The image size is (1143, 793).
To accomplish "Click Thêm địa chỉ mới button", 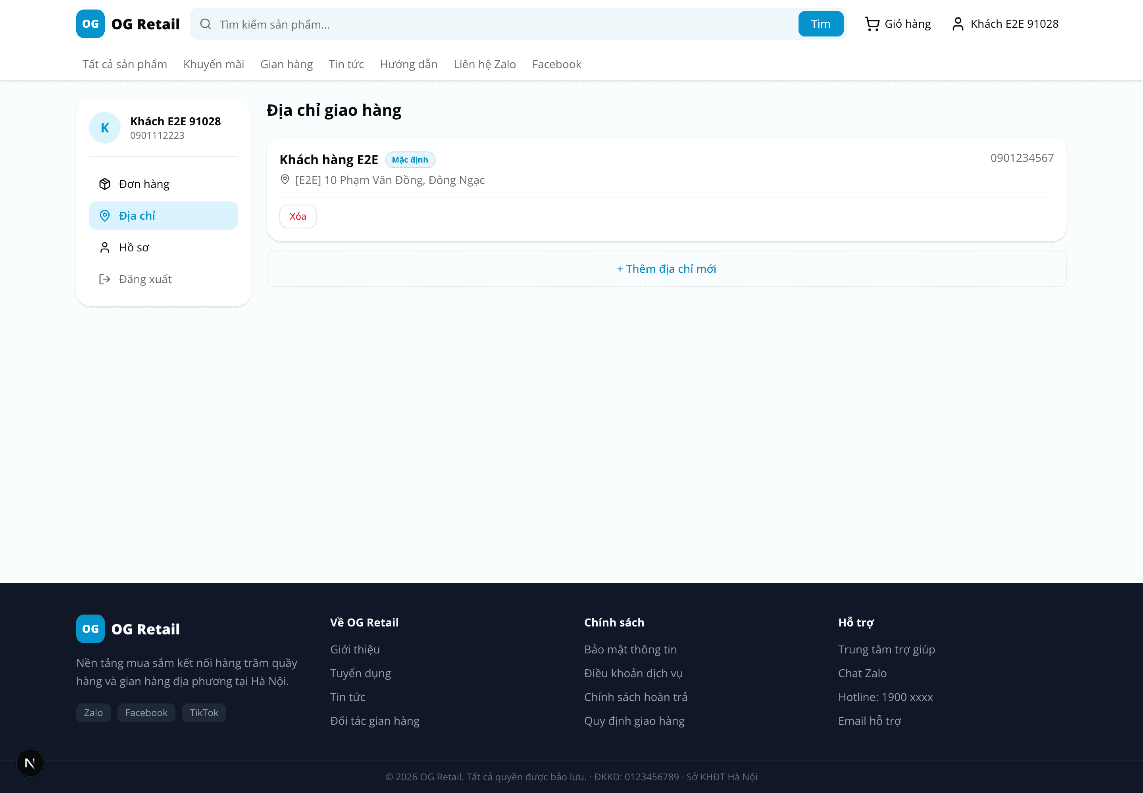I will point(666,269).
